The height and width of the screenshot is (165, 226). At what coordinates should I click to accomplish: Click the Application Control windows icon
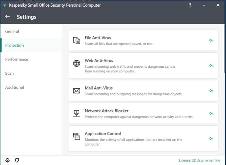tap(77, 136)
